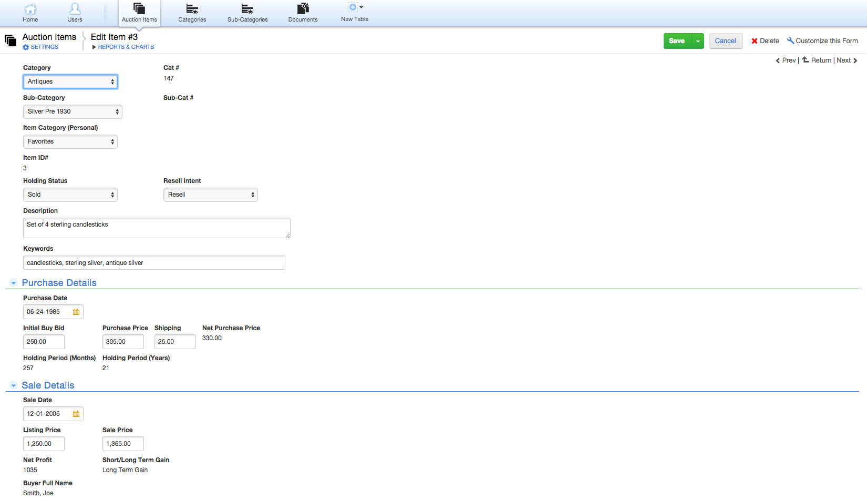The width and height of the screenshot is (867, 500).
Task: Open the Purchase Date calendar picker
Action: (x=76, y=312)
